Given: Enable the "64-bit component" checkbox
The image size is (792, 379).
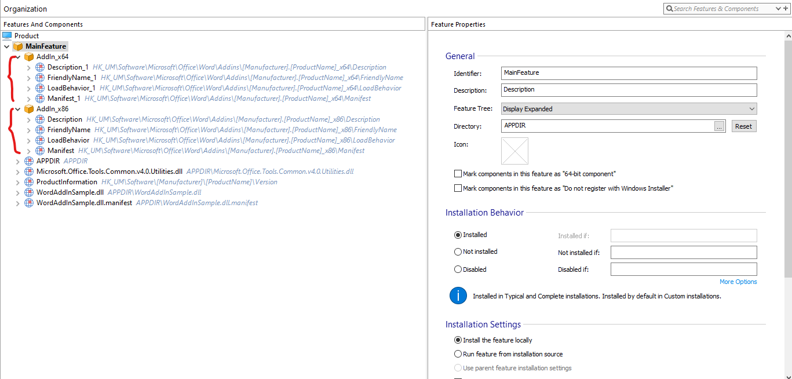Looking at the screenshot, I should [458, 173].
